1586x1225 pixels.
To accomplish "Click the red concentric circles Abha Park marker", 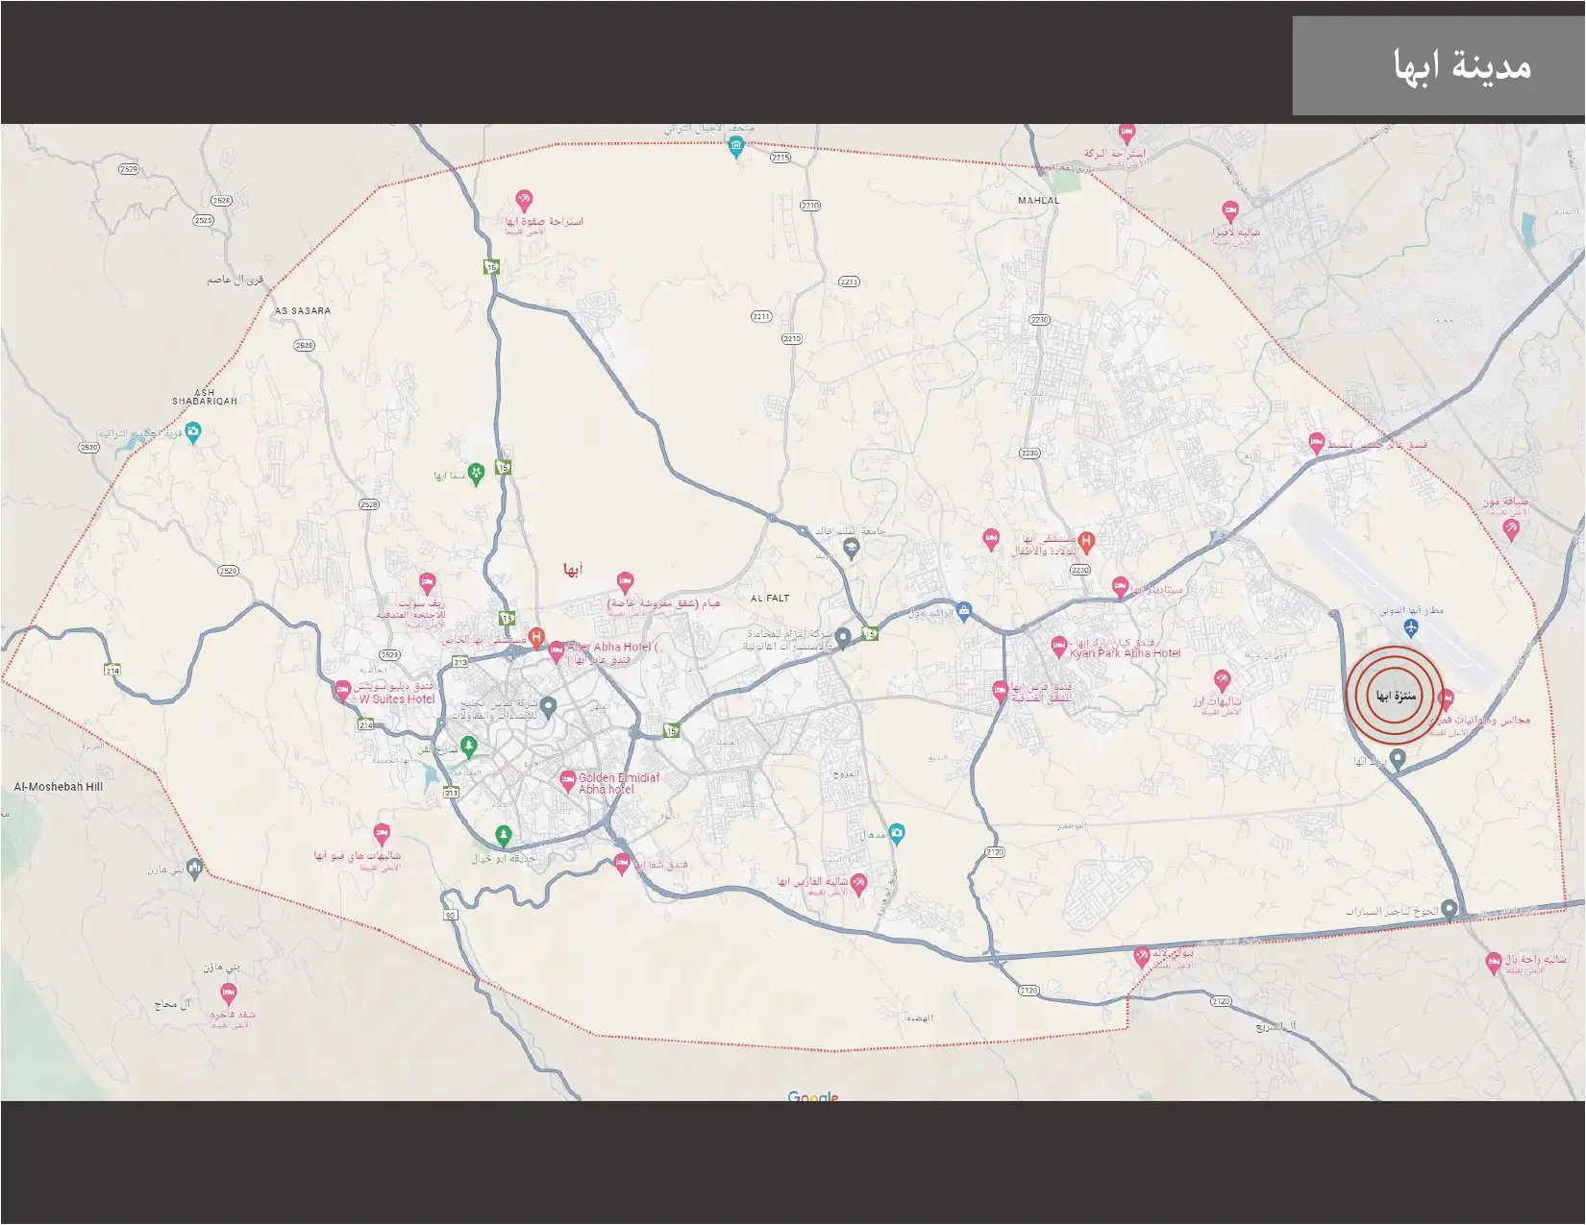I will [1395, 696].
